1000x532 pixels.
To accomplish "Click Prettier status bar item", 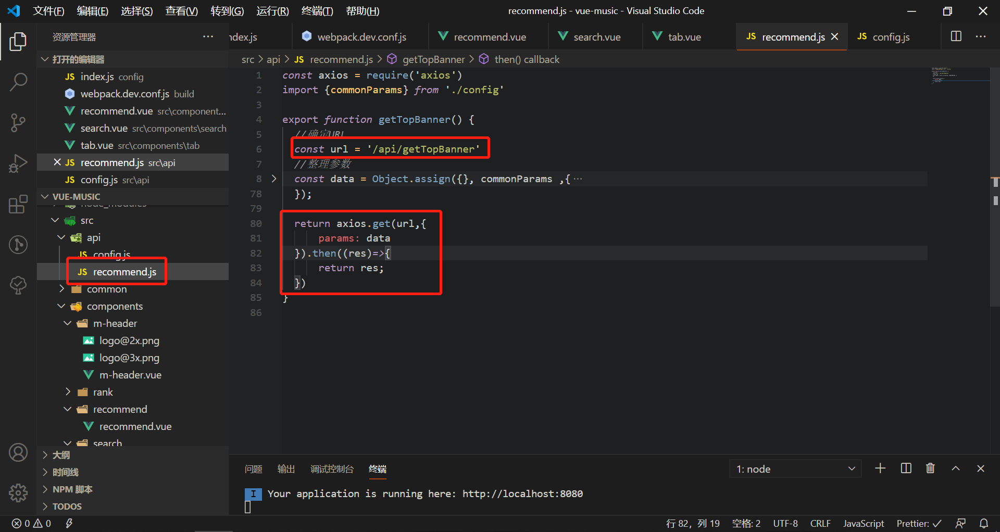I will pos(919,523).
